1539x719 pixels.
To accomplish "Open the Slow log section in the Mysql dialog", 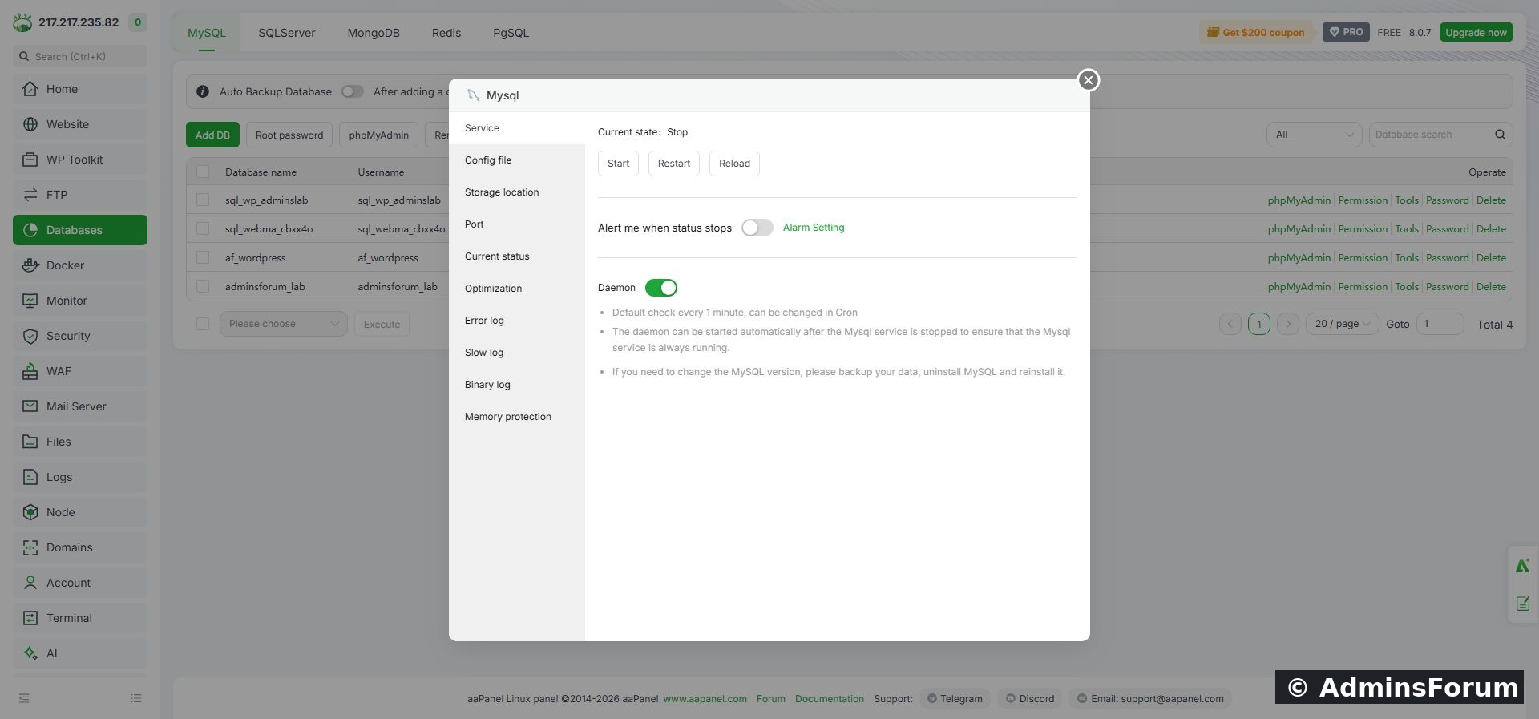I will [517, 353].
